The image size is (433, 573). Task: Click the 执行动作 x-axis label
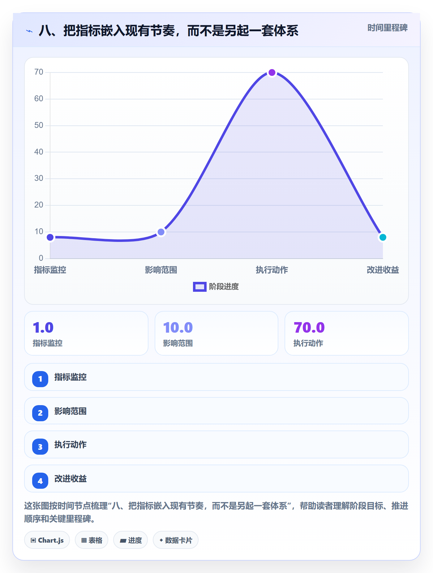pos(272,270)
